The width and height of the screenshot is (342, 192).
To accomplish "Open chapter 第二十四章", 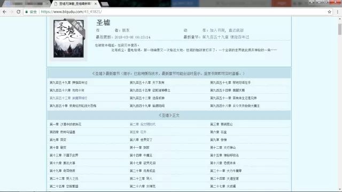I will tap(224, 179).
